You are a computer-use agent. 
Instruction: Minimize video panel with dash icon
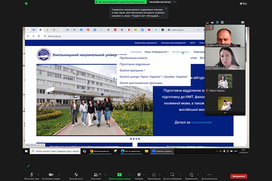[207, 23]
